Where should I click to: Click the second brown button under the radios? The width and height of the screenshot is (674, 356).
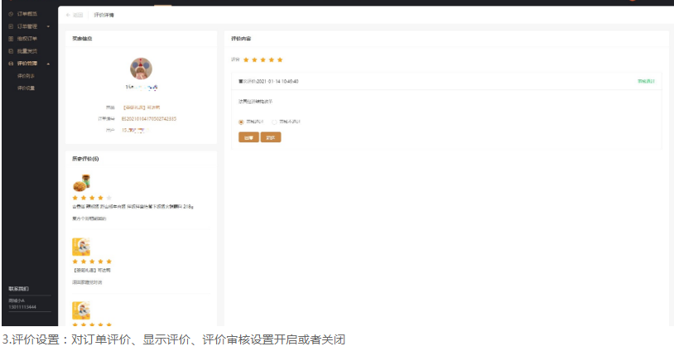[271, 137]
